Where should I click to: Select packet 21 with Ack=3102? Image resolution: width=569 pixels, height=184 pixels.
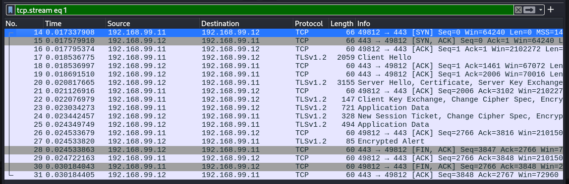coord(284,91)
